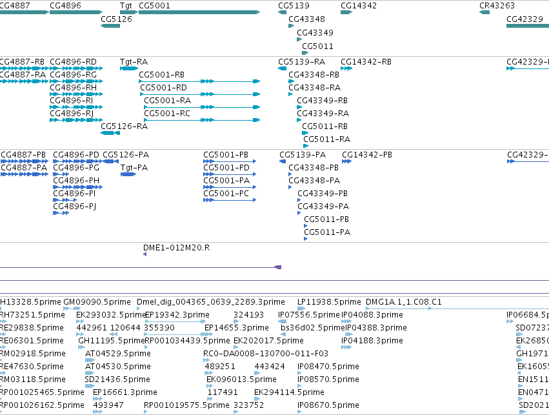Select the CG5011 gene label
This screenshot has height=415, width=549.
point(317,46)
